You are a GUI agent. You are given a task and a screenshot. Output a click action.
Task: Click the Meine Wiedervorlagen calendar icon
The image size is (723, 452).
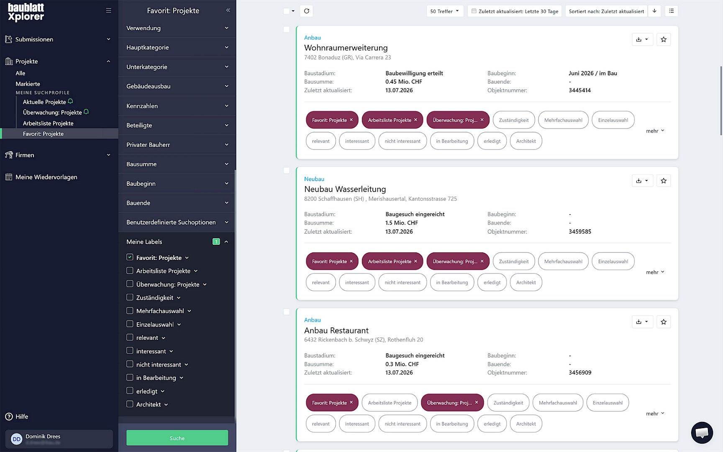[x=9, y=177]
